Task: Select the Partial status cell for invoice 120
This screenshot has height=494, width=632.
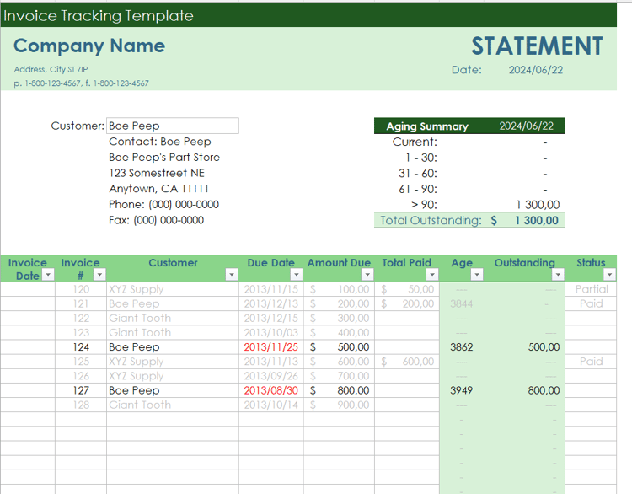Action: tap(591, 289)
